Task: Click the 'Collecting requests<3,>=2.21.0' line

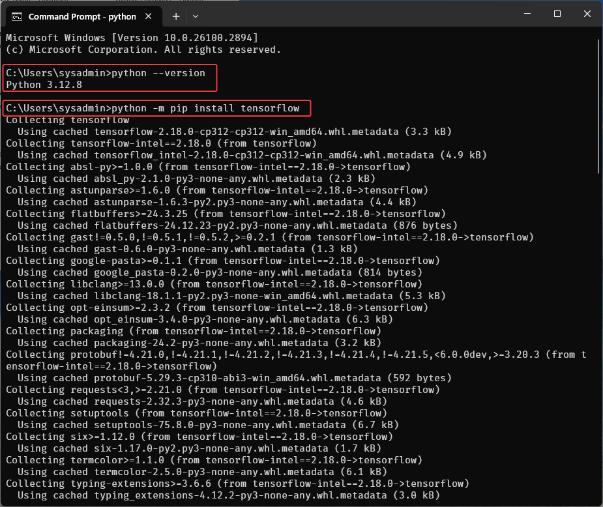Action: click(216, 390)
